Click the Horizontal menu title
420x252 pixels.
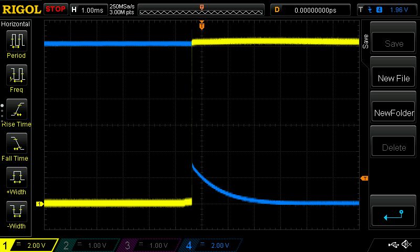pos(15,24)
